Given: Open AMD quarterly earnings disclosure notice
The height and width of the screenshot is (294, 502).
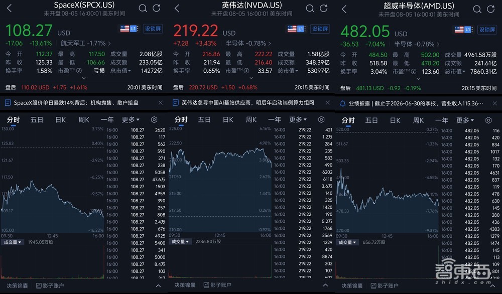Looking at the screenshot, I should [416, 103].
